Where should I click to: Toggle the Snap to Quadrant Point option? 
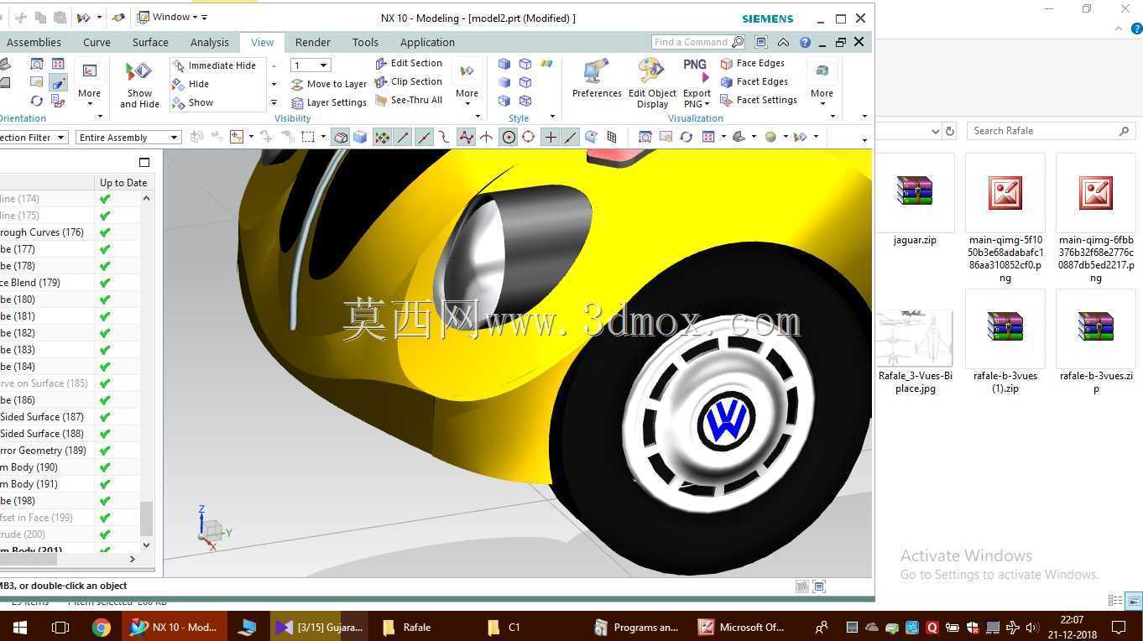[529, 138]
